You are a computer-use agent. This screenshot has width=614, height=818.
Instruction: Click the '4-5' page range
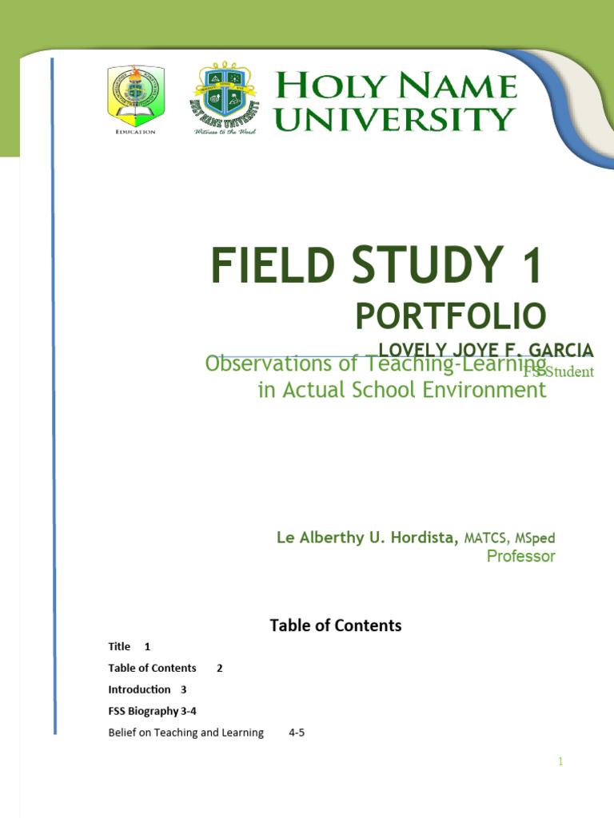click(297, 733)
